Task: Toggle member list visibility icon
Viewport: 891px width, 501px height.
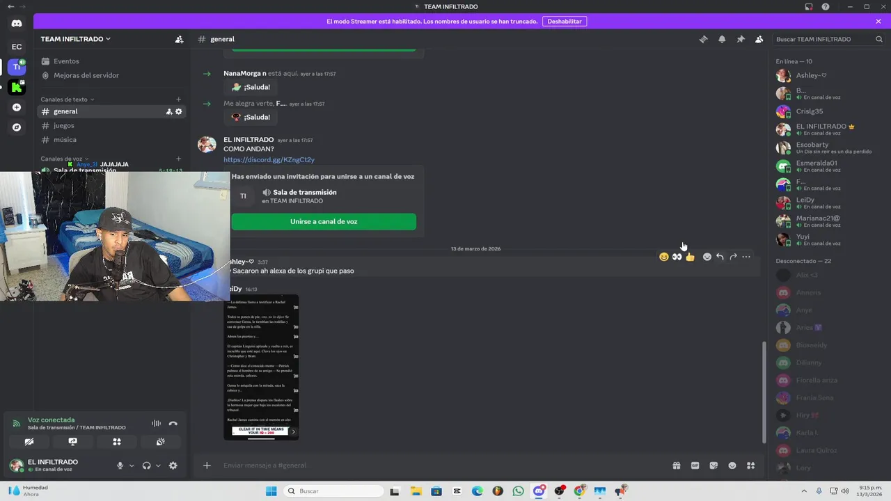Action: (x=759, y=39)
